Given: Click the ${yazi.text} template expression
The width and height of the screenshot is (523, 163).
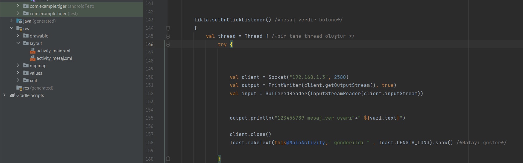Looking at the screenshot, I should pyautogui.click(x=382, y=118).
